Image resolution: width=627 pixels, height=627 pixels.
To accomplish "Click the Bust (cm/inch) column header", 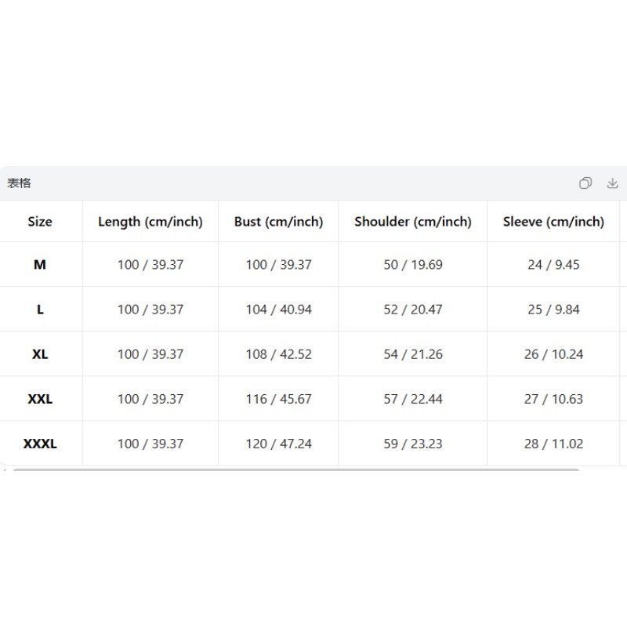I will (x=279, y=222).
